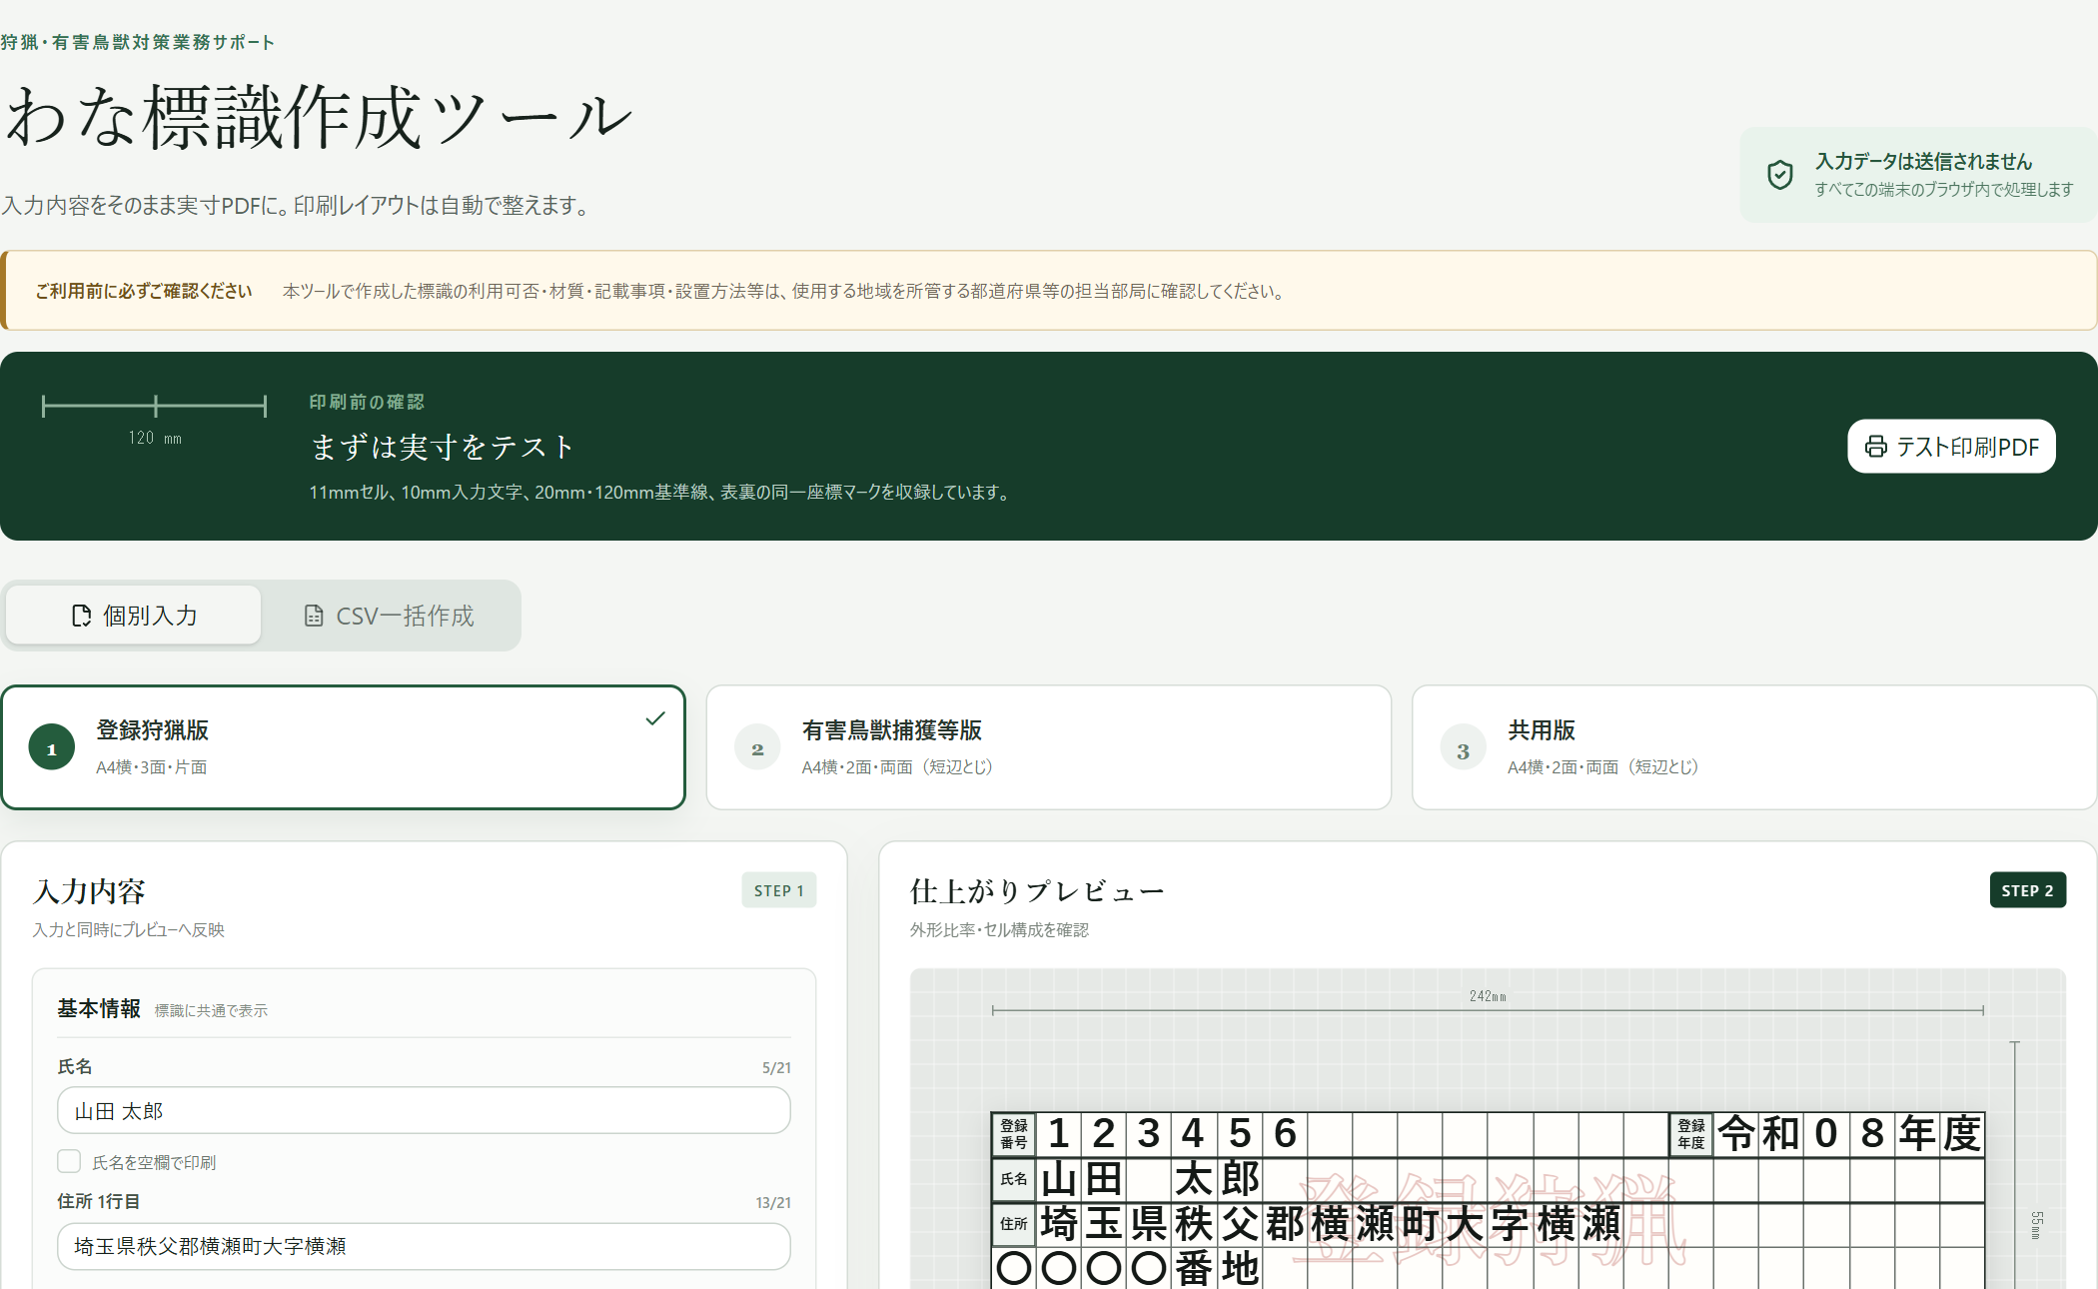Click the 仕上がりプレビュー heading

point(1037,890)
